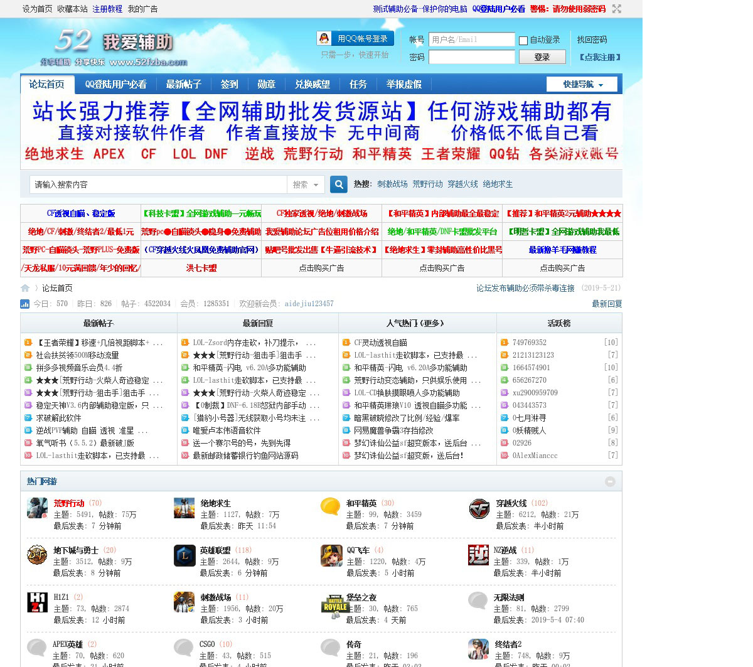Open the 兑换威望 nav item
Screen dimensions: 753x667
[312, 84]
